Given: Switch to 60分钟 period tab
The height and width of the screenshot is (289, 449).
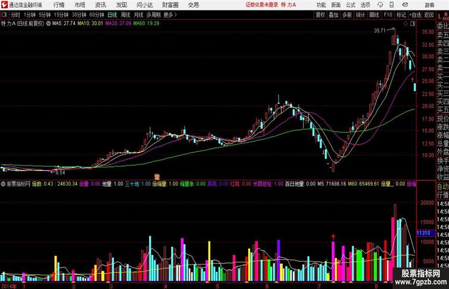Looking at the screenshot, I should [97, 15].
